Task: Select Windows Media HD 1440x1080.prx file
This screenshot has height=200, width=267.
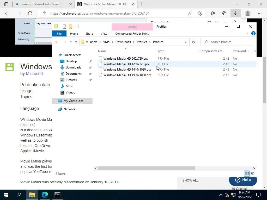Action: pyautogui.click(x=127, y=69)
